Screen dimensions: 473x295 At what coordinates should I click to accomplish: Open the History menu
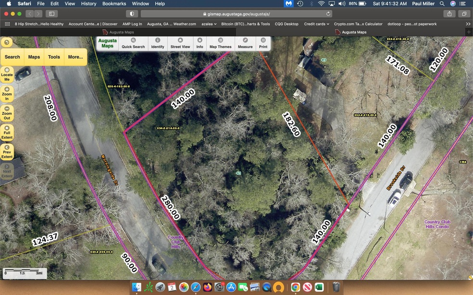pyautogui.click(x=88, y=4)
